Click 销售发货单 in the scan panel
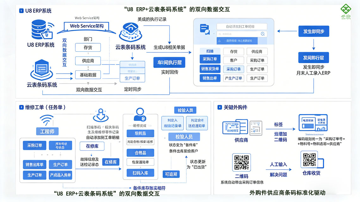This screenshot has width=360, height=202. [210, 69]
